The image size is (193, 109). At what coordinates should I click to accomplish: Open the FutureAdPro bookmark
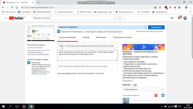click(24, 12)
